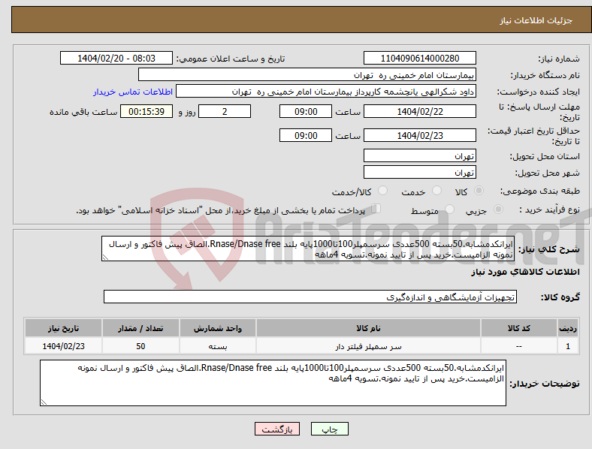Click the remaining days field showing 2

[x=225, y=111]
